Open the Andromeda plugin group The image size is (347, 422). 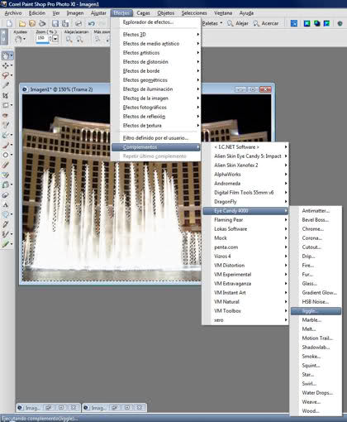tap(245, 184)
